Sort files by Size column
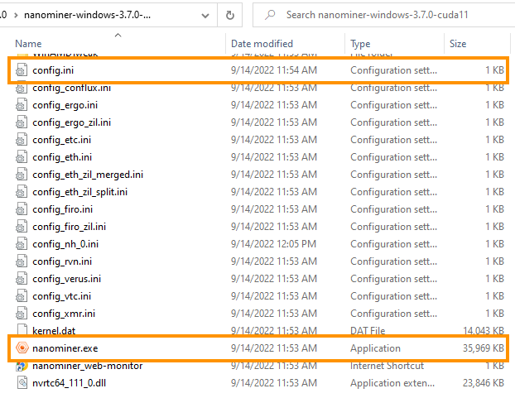Viewport: 515px width, 398px height. click(458, 43)
